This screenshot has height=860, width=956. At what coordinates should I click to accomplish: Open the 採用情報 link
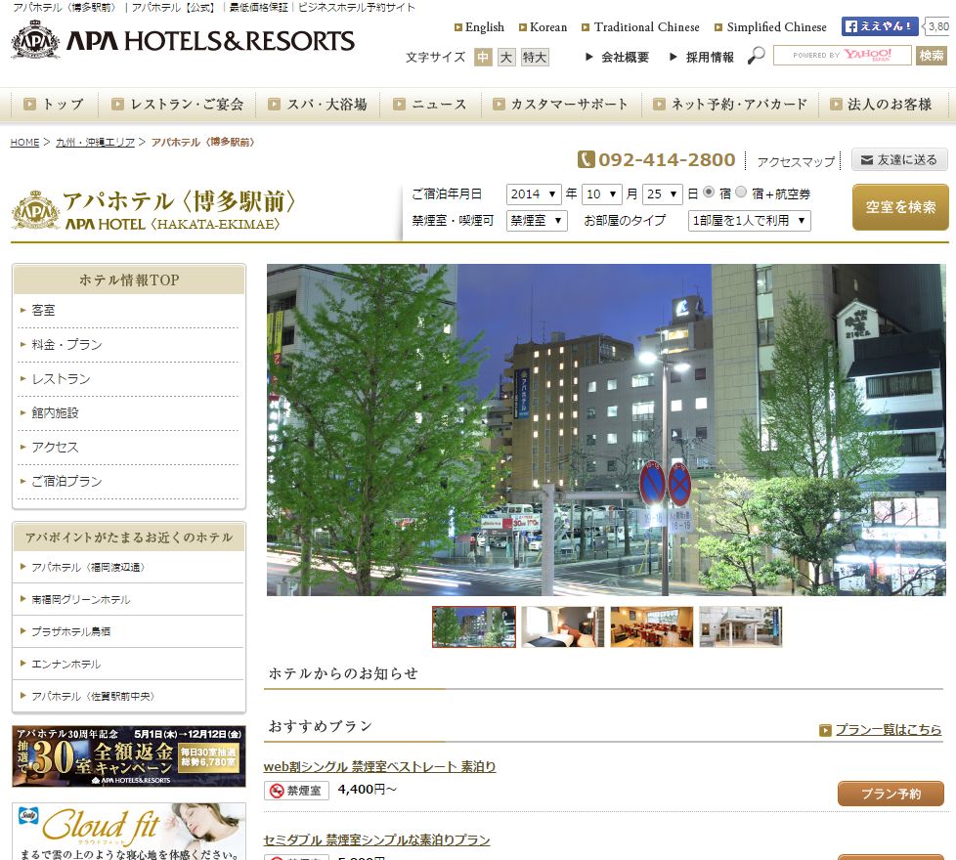coord(710,58)
